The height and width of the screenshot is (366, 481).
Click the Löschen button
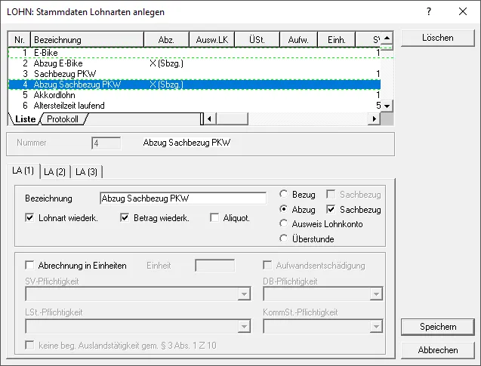tap(438, 38)
